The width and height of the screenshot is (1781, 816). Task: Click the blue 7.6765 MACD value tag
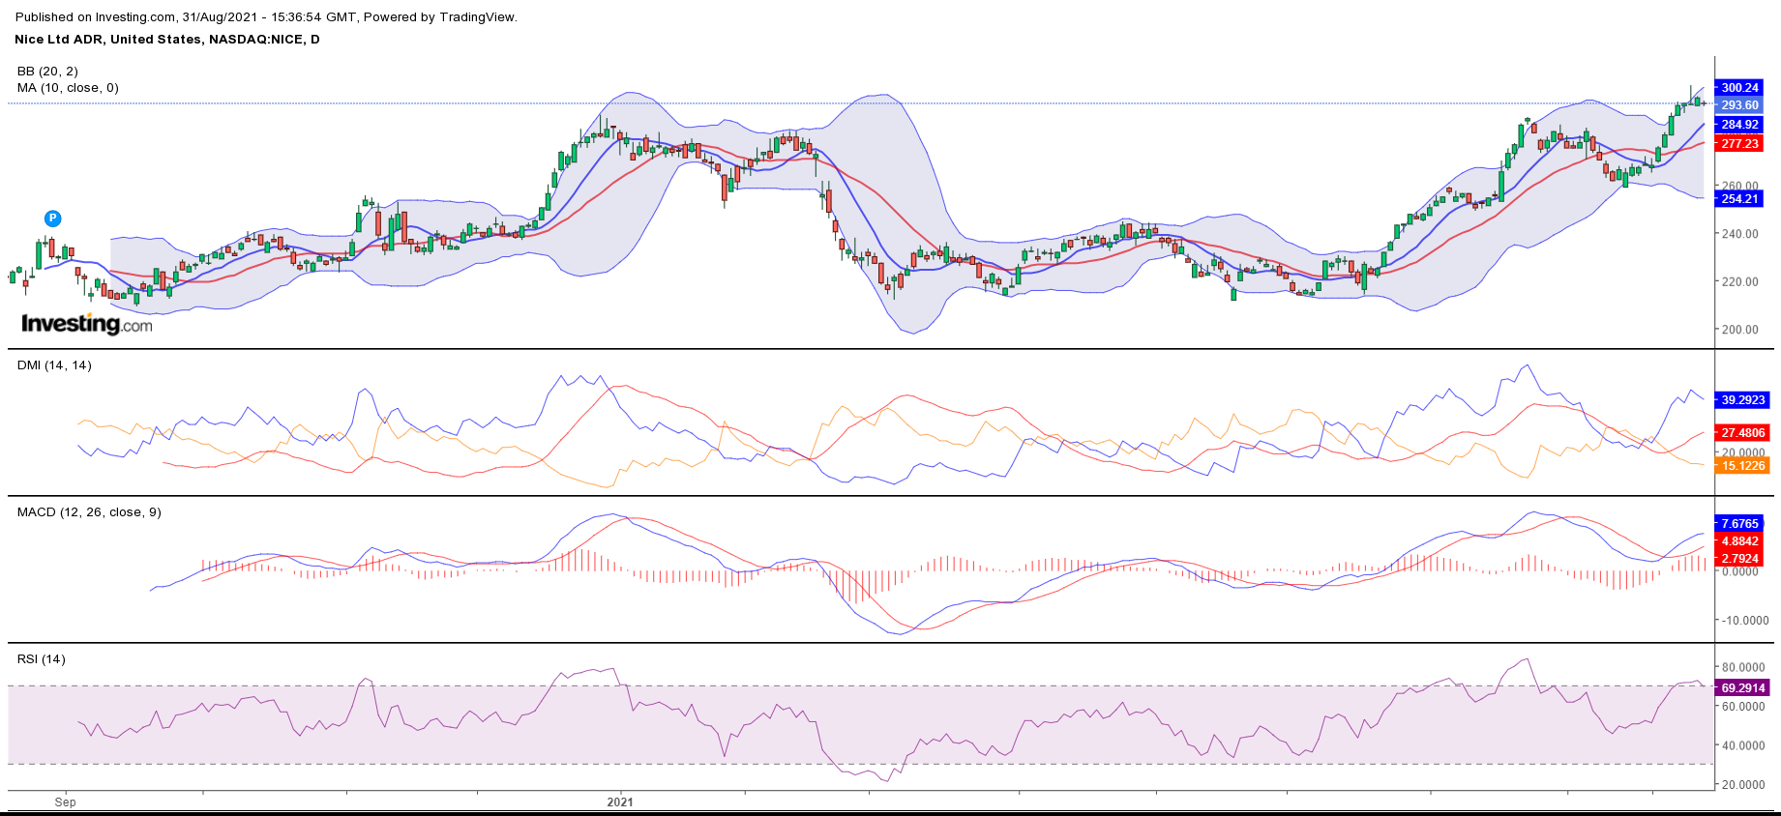[1739, 524]
